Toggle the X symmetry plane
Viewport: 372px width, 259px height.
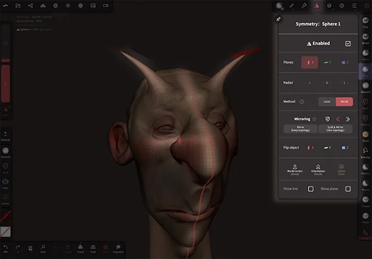pos(310,62)
